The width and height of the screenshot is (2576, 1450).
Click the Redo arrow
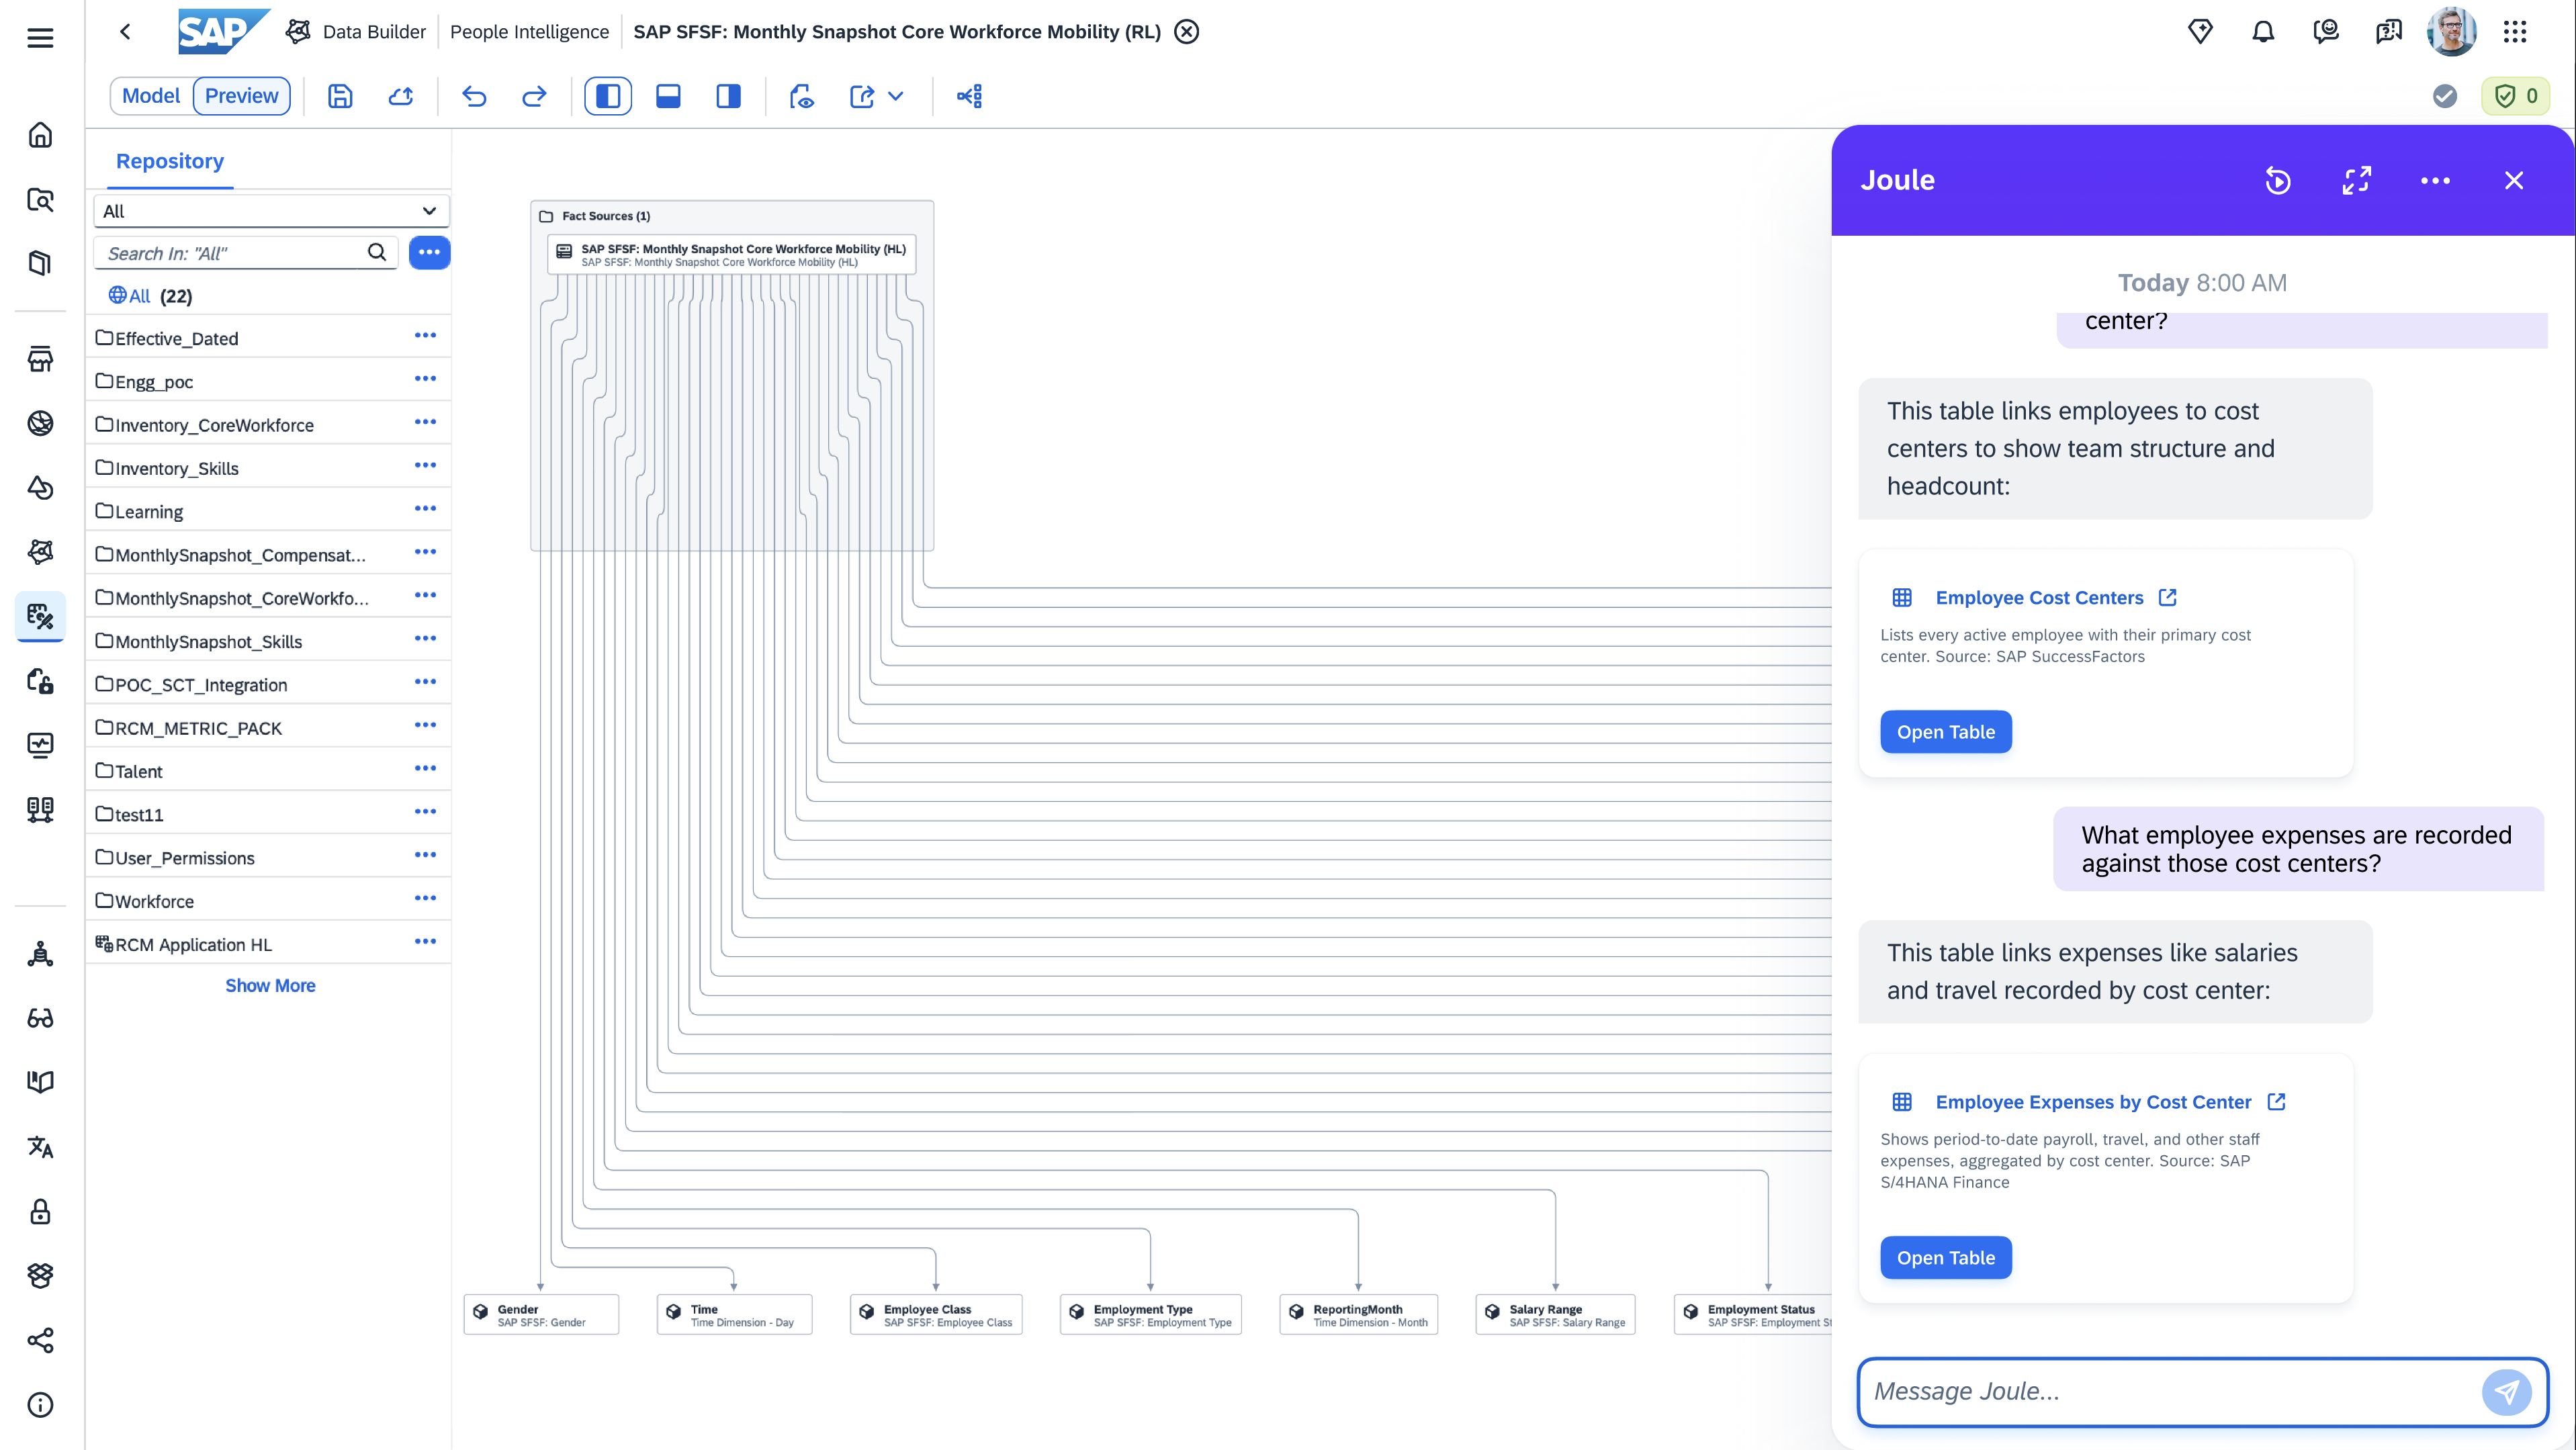(534, 96)
